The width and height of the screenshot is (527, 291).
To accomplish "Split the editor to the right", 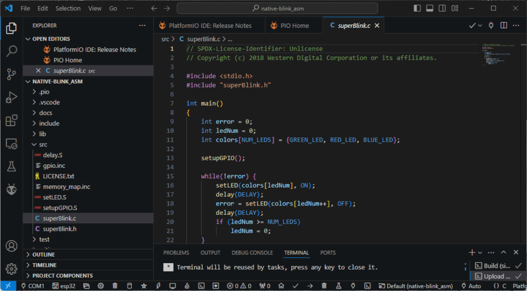I will pos(504,25).
